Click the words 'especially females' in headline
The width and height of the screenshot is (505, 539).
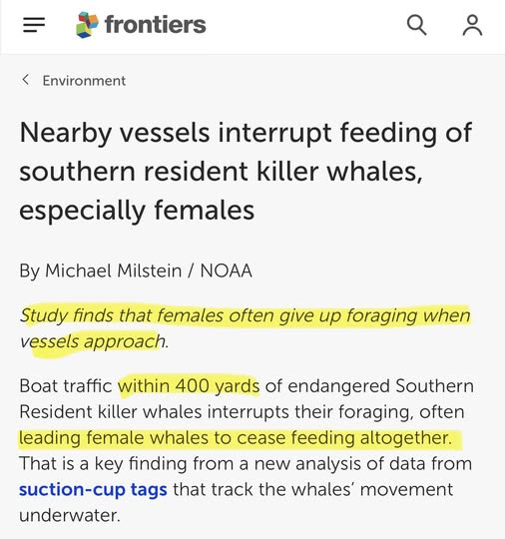(x=137, y=211)
